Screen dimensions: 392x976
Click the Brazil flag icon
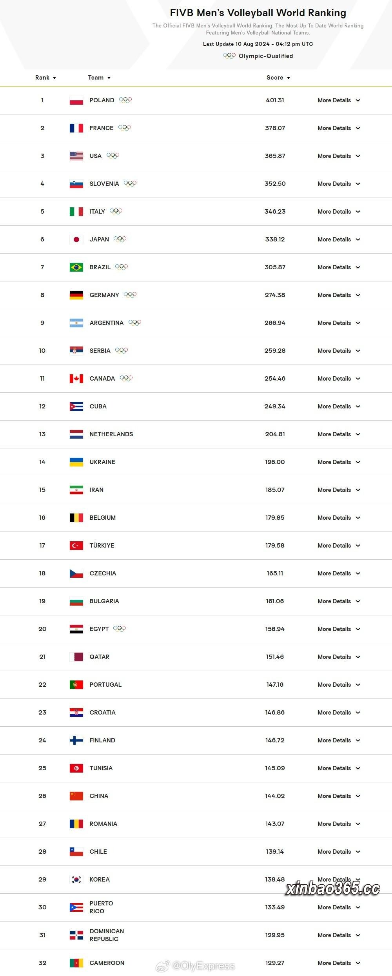pos(76,267)
